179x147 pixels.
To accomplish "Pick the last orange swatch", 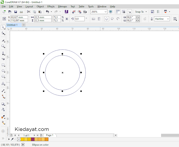I will click(x=47, y=139).
